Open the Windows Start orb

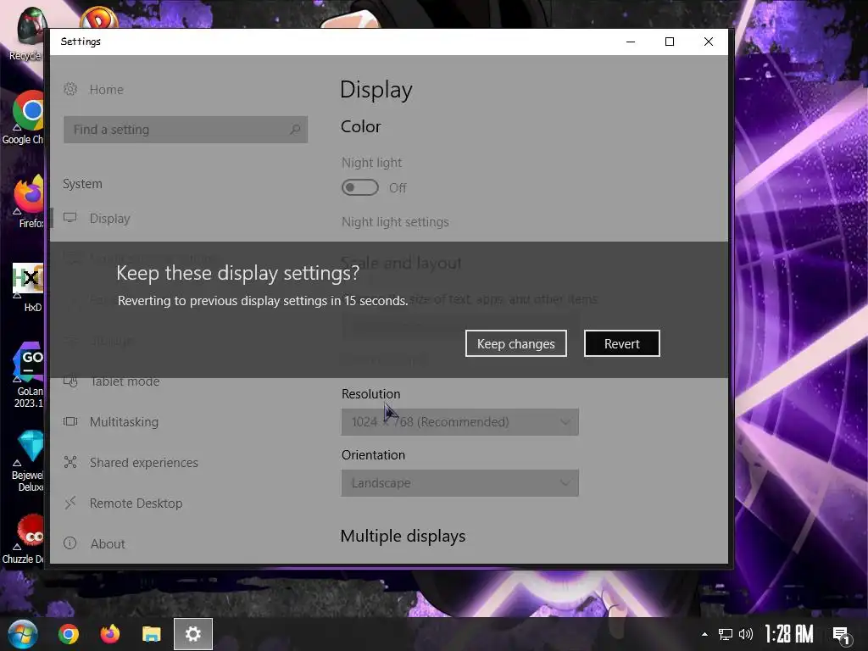[x=23, y=634]
